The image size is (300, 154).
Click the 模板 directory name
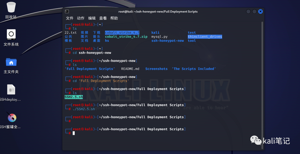68,41
